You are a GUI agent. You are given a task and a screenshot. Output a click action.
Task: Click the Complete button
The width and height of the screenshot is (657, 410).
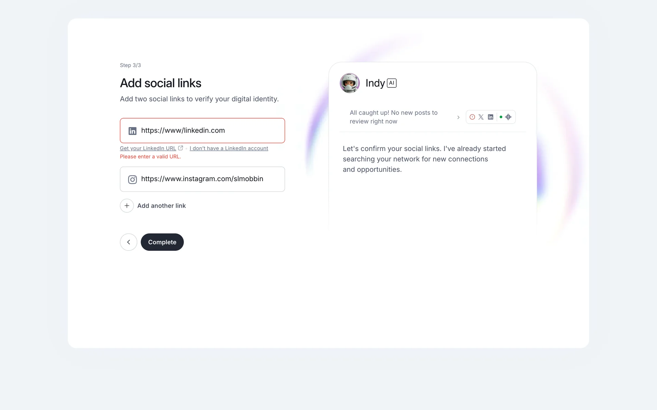162,242
